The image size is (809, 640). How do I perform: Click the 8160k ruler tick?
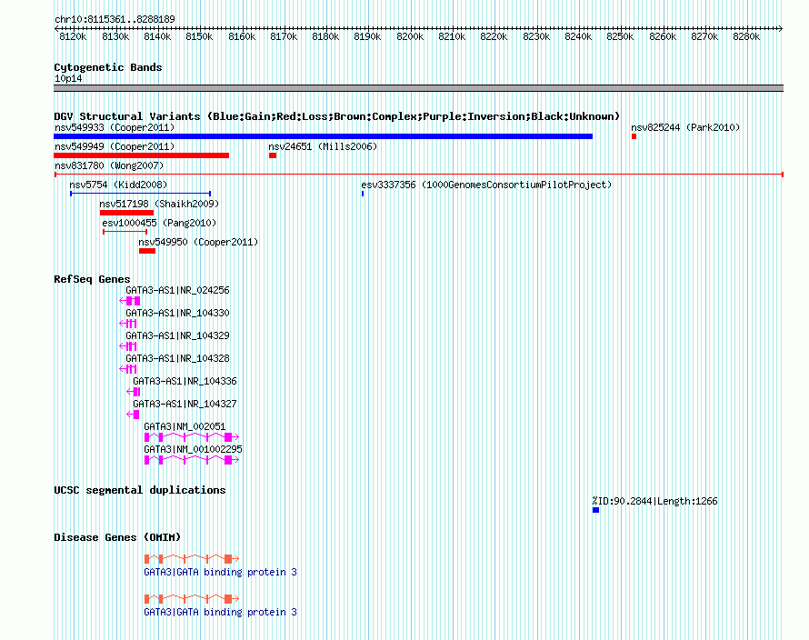(x=242, y=36)
